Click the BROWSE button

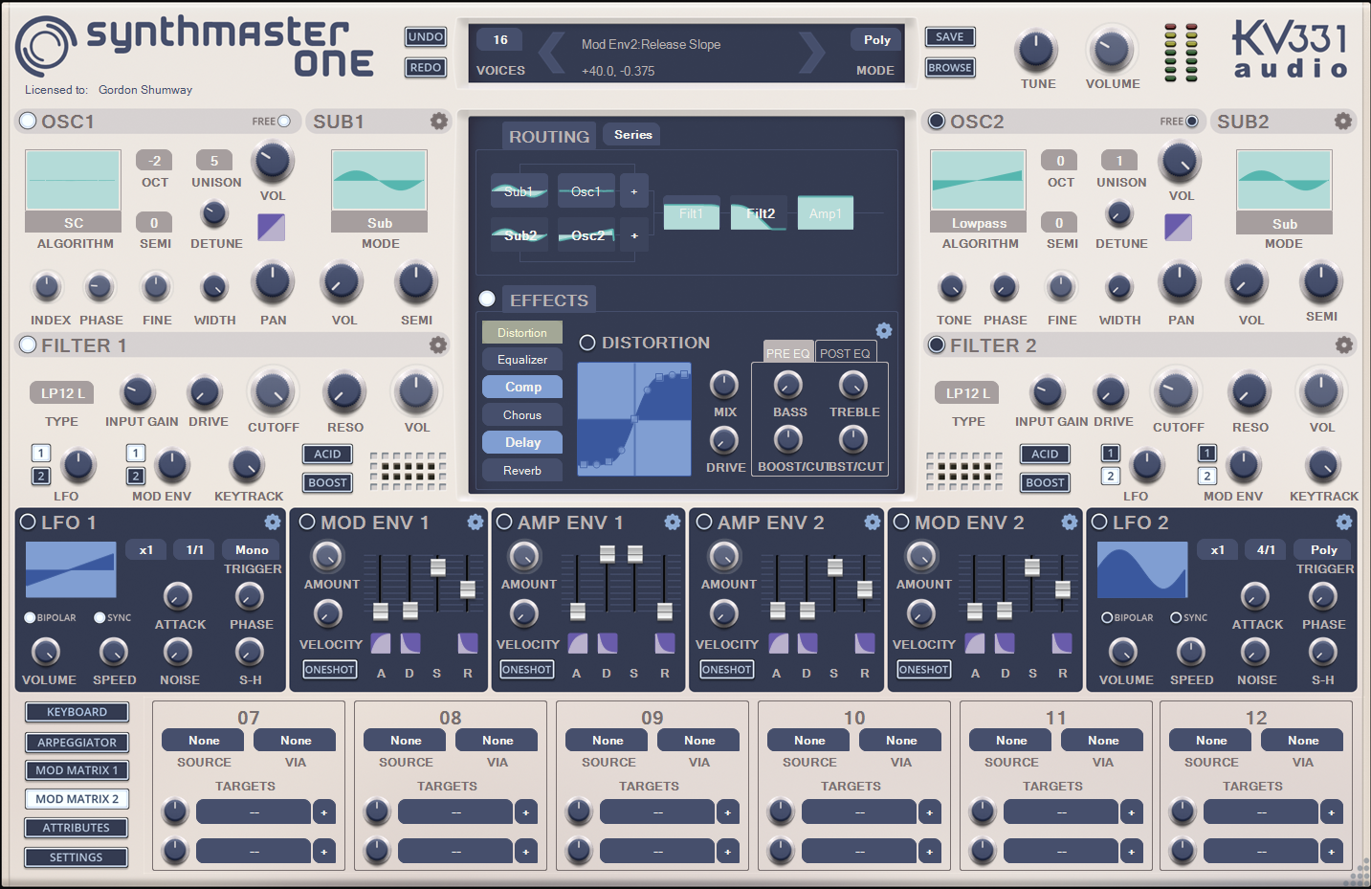click(x=950, y=67)
